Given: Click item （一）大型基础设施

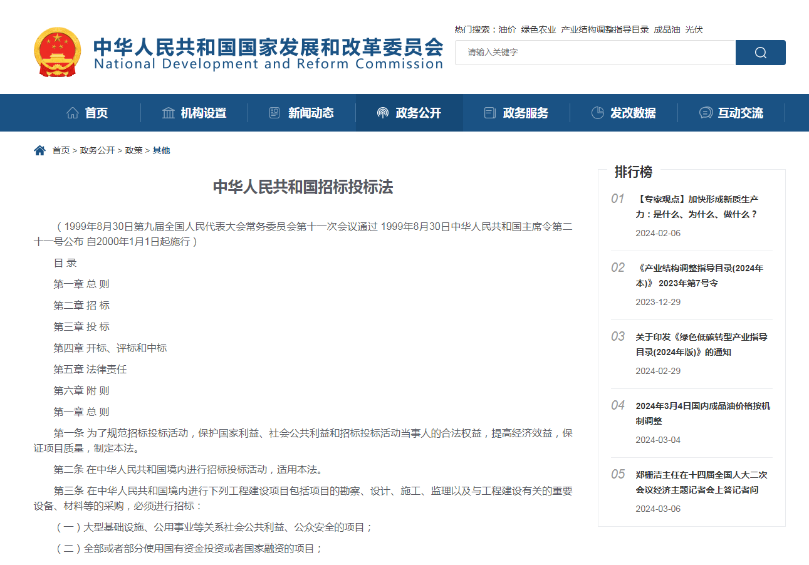Looking at the screenshot, I should pos(213,527).
